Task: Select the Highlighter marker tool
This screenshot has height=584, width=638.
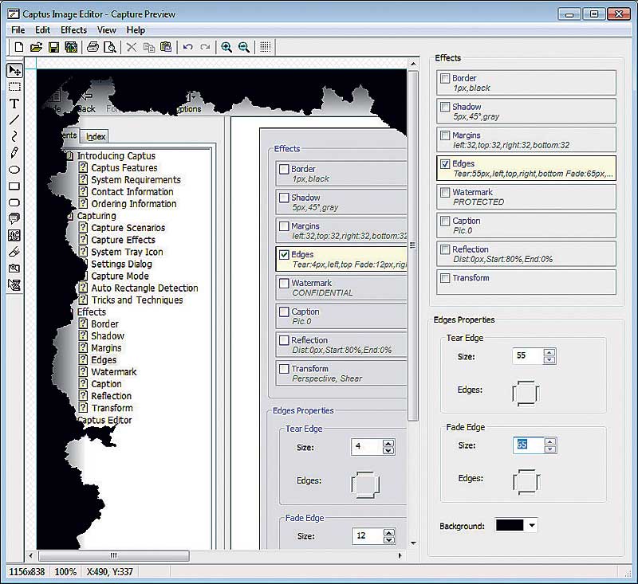Action: (x=14, y=252)
